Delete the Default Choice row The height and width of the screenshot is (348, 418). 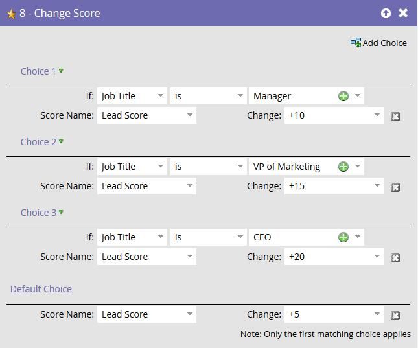coord(395,316)
